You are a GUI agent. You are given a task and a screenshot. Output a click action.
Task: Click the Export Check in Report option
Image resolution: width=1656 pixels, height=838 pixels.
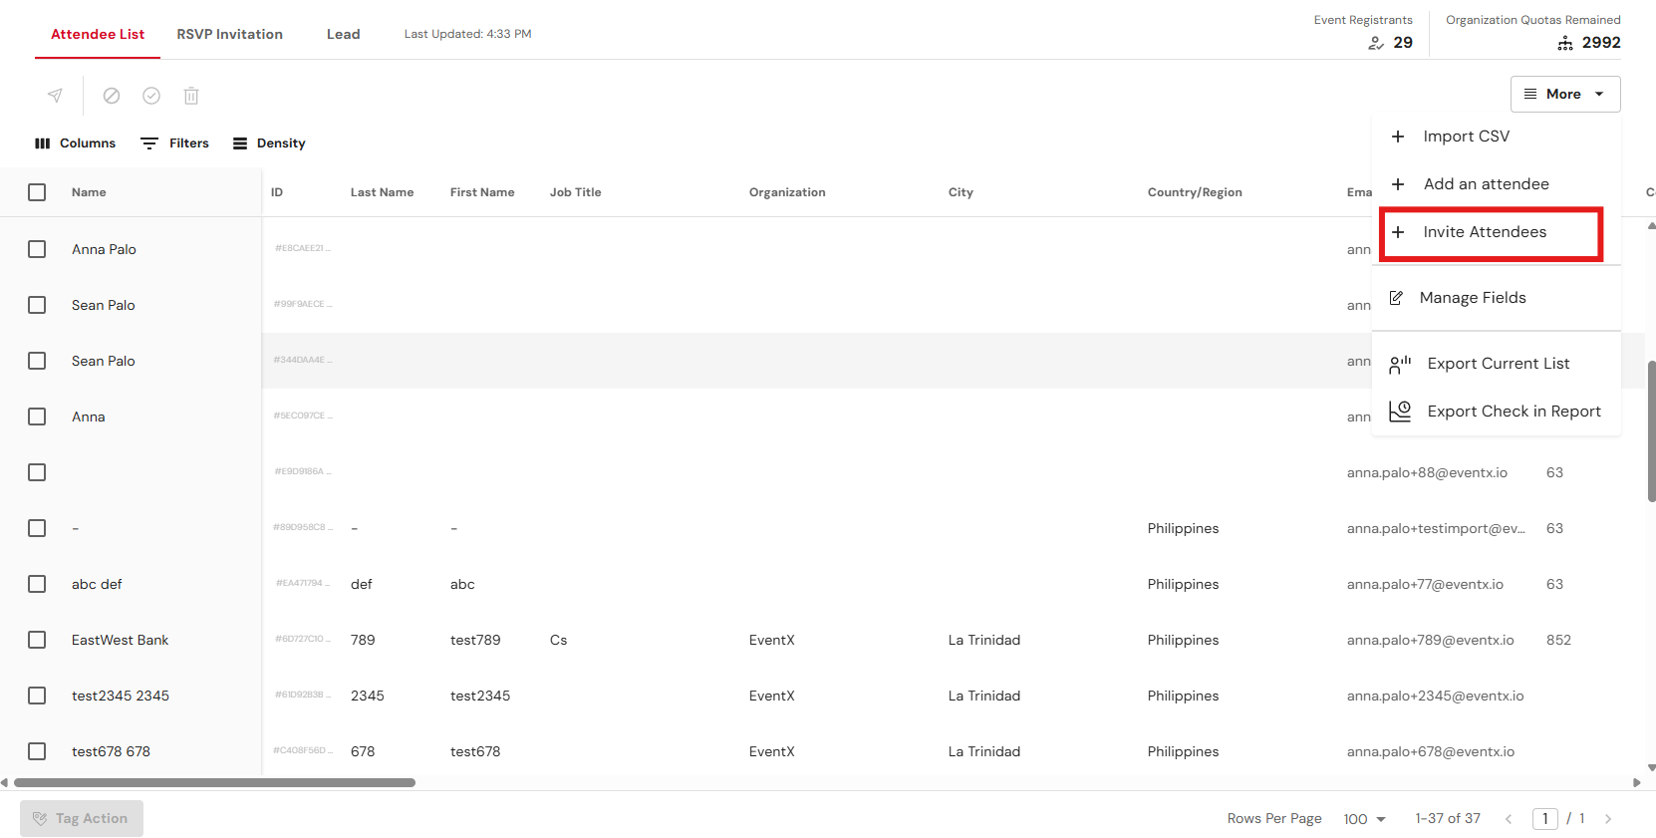point(1513,412)
